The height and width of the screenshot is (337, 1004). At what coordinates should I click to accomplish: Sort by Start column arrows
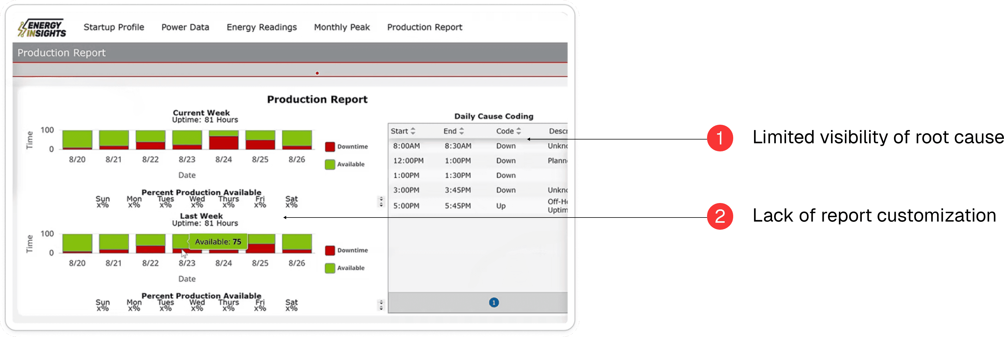[413, 131]
